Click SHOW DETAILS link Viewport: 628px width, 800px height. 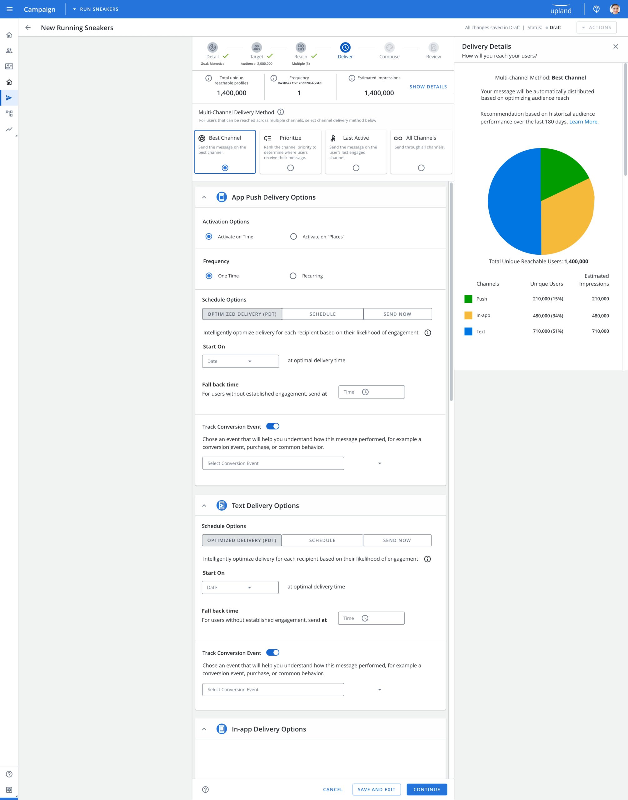428,87
